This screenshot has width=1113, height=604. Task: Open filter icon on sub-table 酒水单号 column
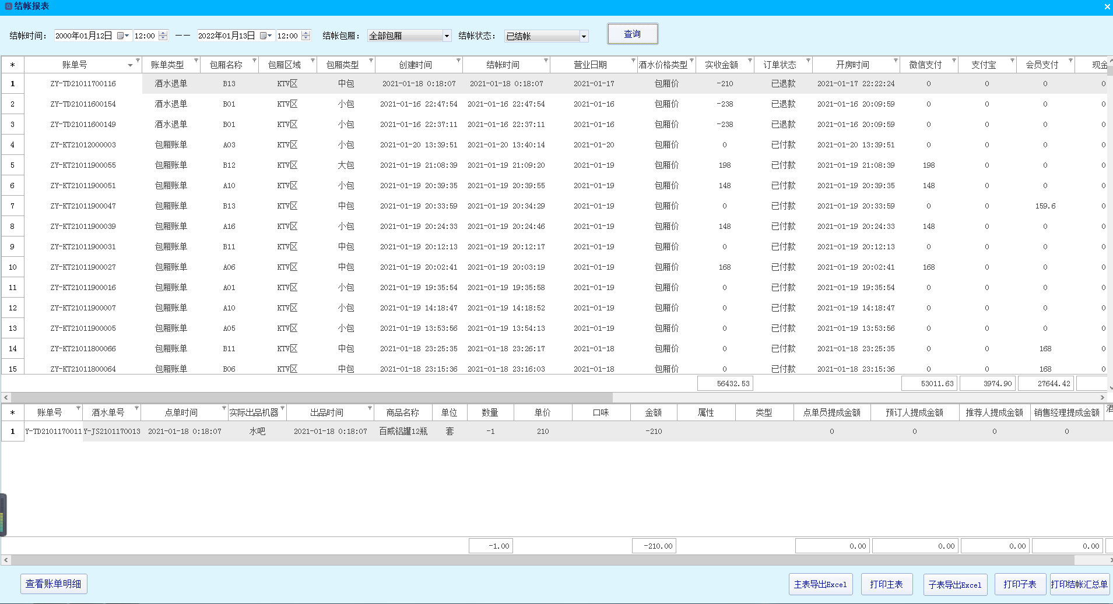tap(136, 408)
